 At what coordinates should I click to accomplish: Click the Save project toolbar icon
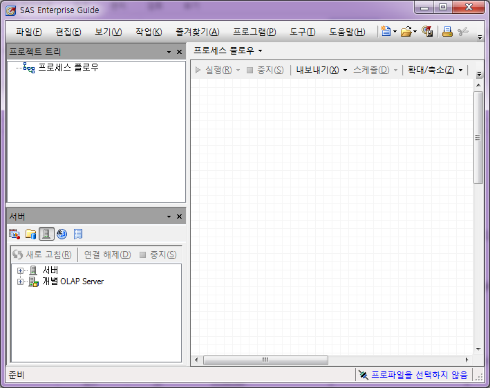click(x=427, y=31)
